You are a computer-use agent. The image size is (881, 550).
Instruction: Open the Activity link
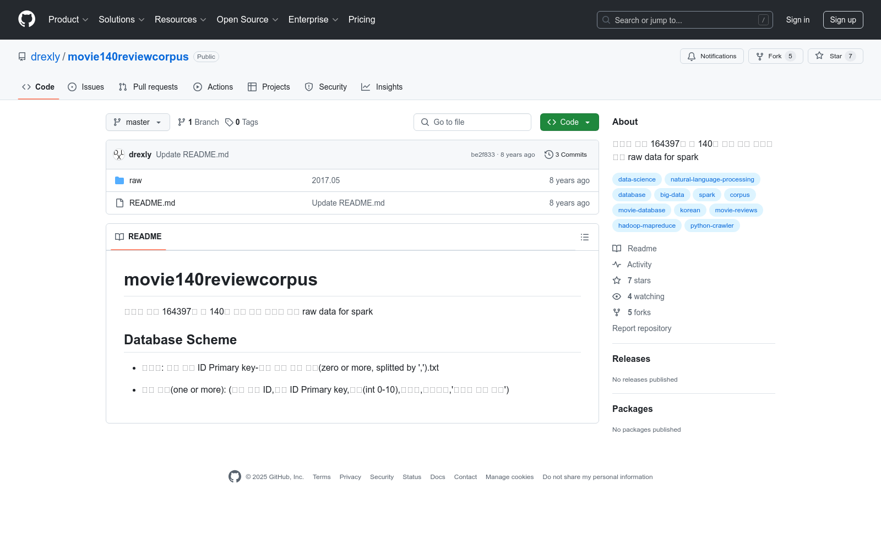tap(632, 265)
